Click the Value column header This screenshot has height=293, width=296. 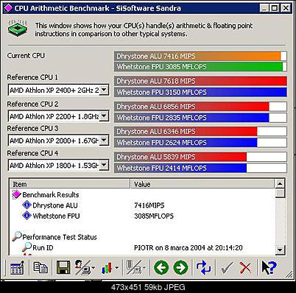pyautogui.click(x=202, y=184)
